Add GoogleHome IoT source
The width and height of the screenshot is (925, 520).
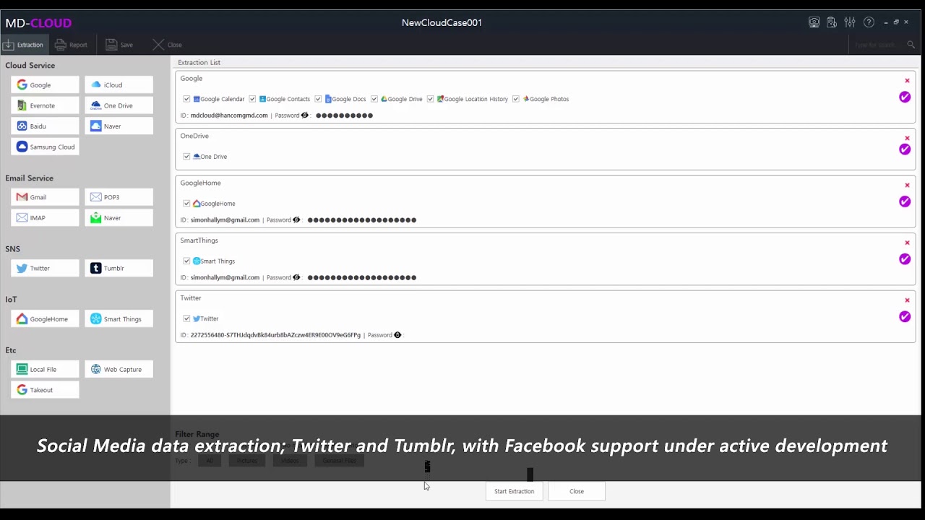[45, 318]
